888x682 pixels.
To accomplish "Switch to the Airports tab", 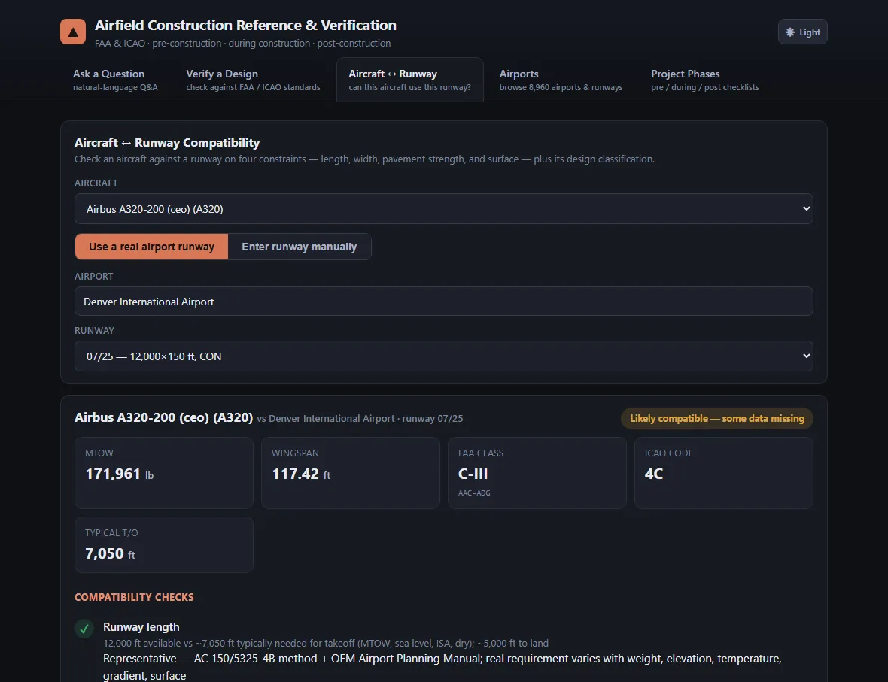I will coord(561,80).
